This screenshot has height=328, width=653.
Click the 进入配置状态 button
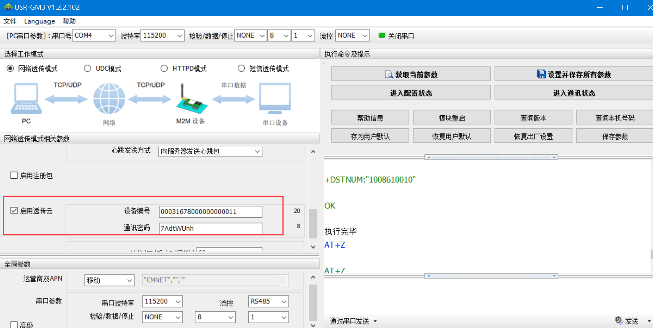tap(410, 93)
